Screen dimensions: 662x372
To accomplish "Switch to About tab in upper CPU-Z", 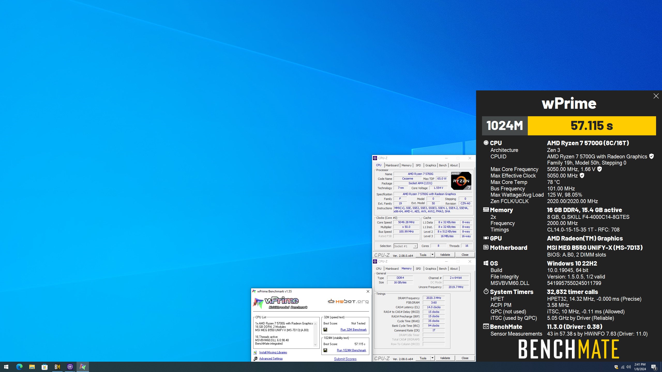I will pos(454,165).
